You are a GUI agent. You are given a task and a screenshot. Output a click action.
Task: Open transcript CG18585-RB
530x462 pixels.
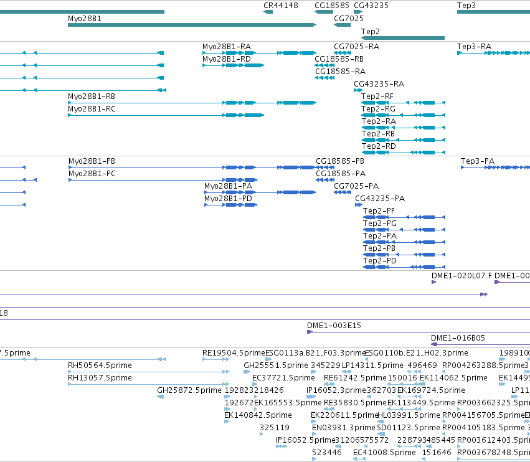coord(324,65)
